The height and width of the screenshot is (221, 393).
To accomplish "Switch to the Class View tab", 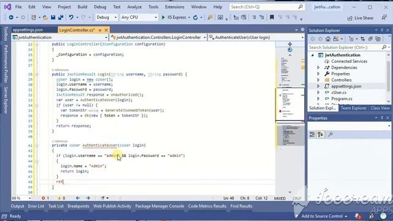I will coord(380,108).
